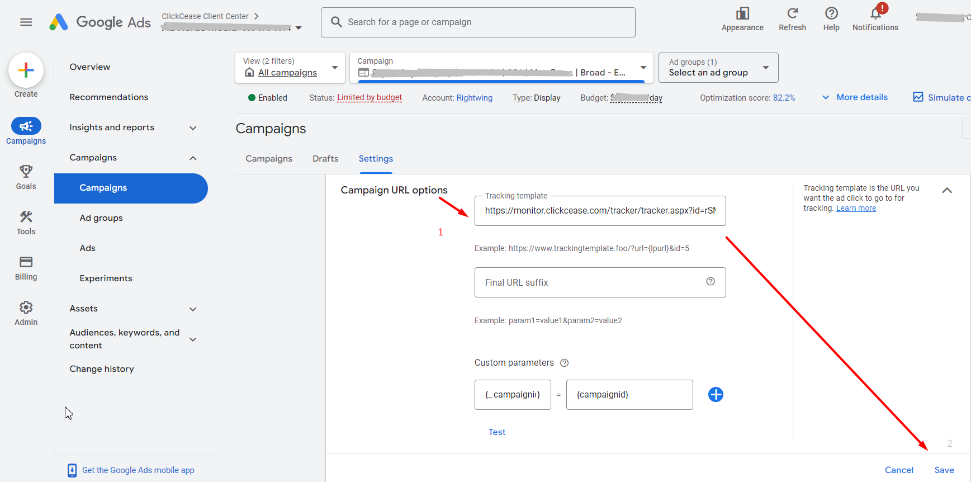Open the Admin gear icon
The image size is (971, 482).
coord(26,307)
